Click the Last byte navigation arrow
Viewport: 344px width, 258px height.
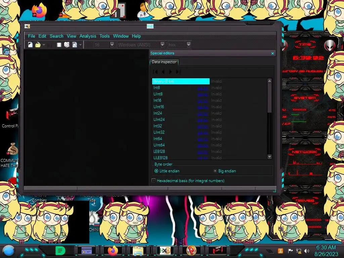(178, 72)
